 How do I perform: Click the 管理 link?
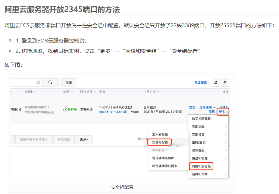[x=192, y=107]
